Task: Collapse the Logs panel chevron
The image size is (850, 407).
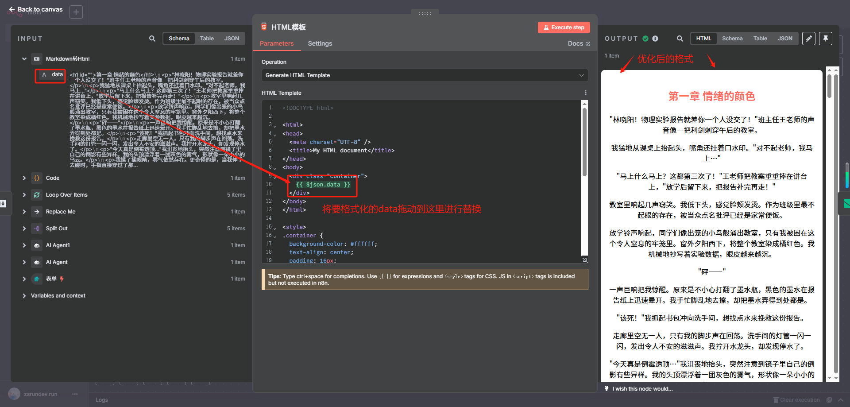Action: (x=841, y=399)
